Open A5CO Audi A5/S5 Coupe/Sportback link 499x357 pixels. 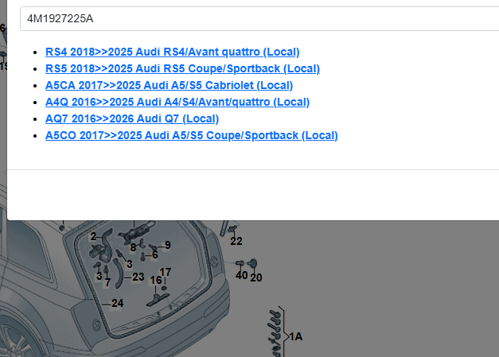[x=191, y=135]
